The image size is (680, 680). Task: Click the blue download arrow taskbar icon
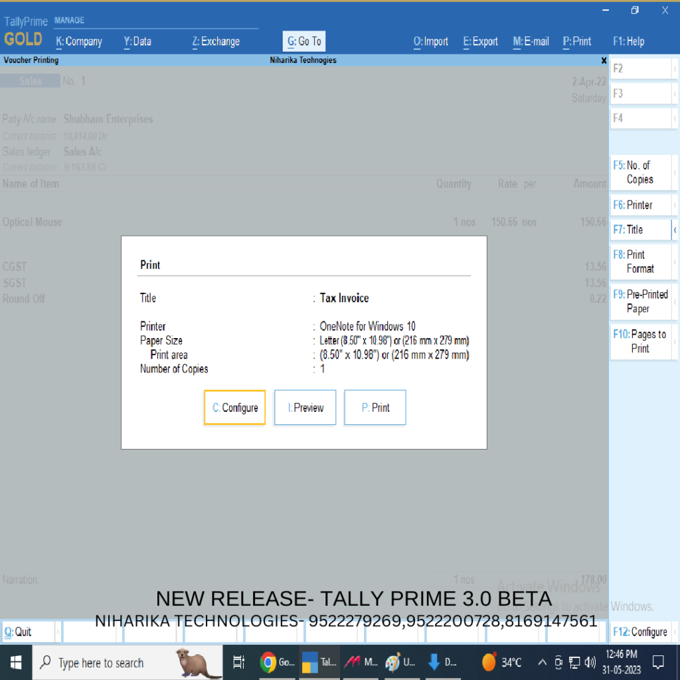point(442,663)
